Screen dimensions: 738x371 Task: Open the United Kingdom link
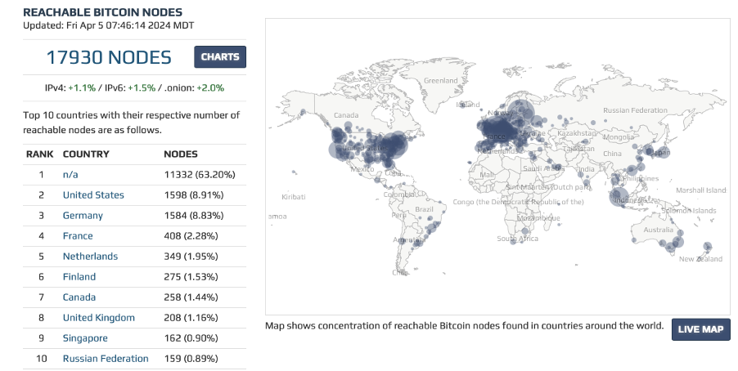pyautogui.click(x=98, y=318)
